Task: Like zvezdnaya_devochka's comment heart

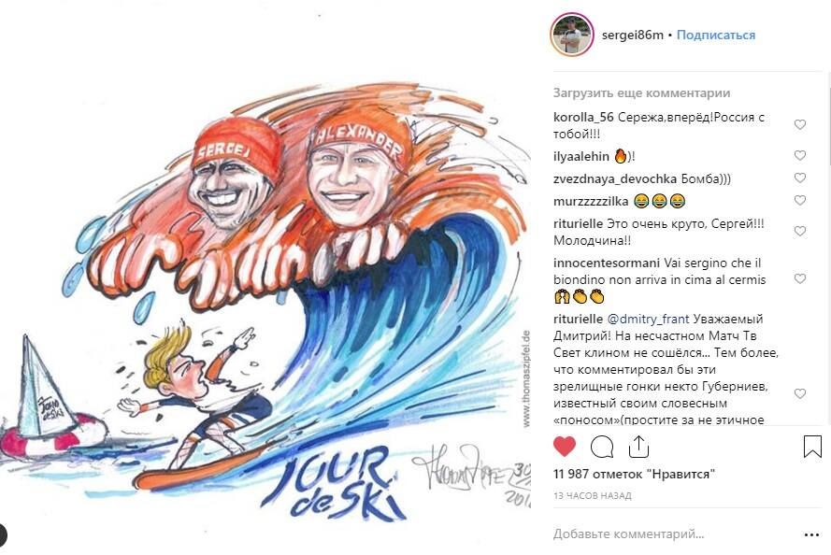Action: click(800, 178)
